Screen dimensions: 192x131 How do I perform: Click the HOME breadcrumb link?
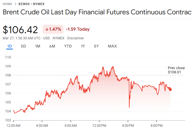pyautogui.click(x=8, y=4)
